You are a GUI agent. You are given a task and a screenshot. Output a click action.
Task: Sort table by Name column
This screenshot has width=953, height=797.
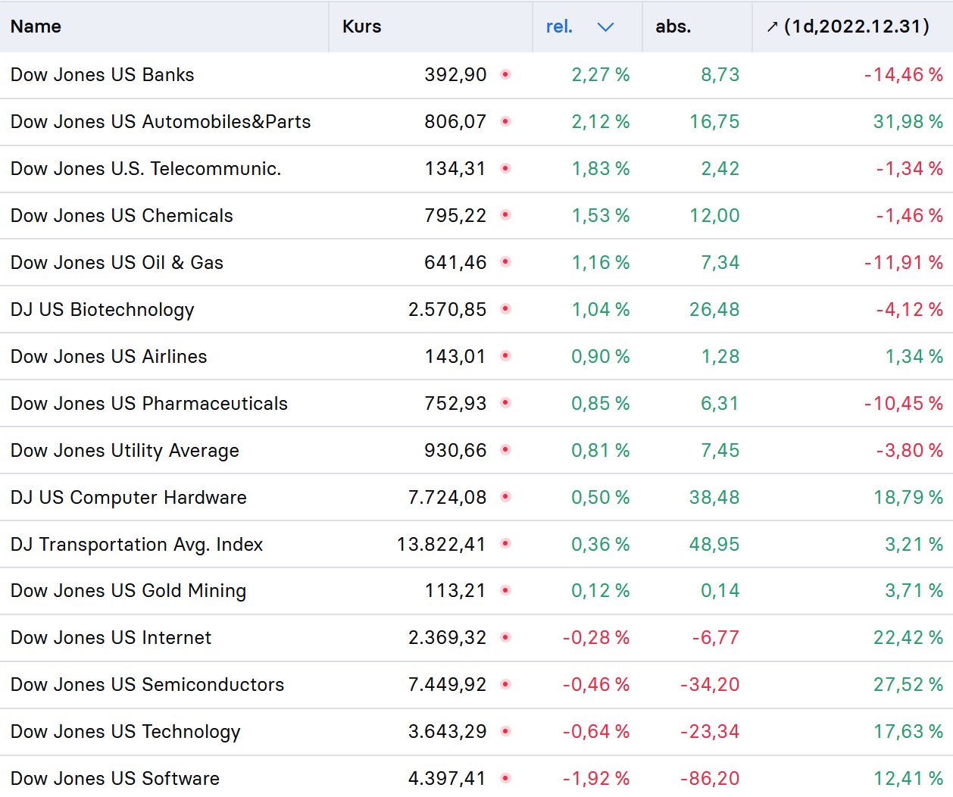36,27
